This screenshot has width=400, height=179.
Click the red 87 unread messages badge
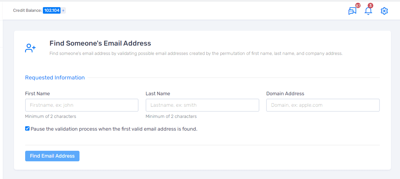tap(358, 6)
